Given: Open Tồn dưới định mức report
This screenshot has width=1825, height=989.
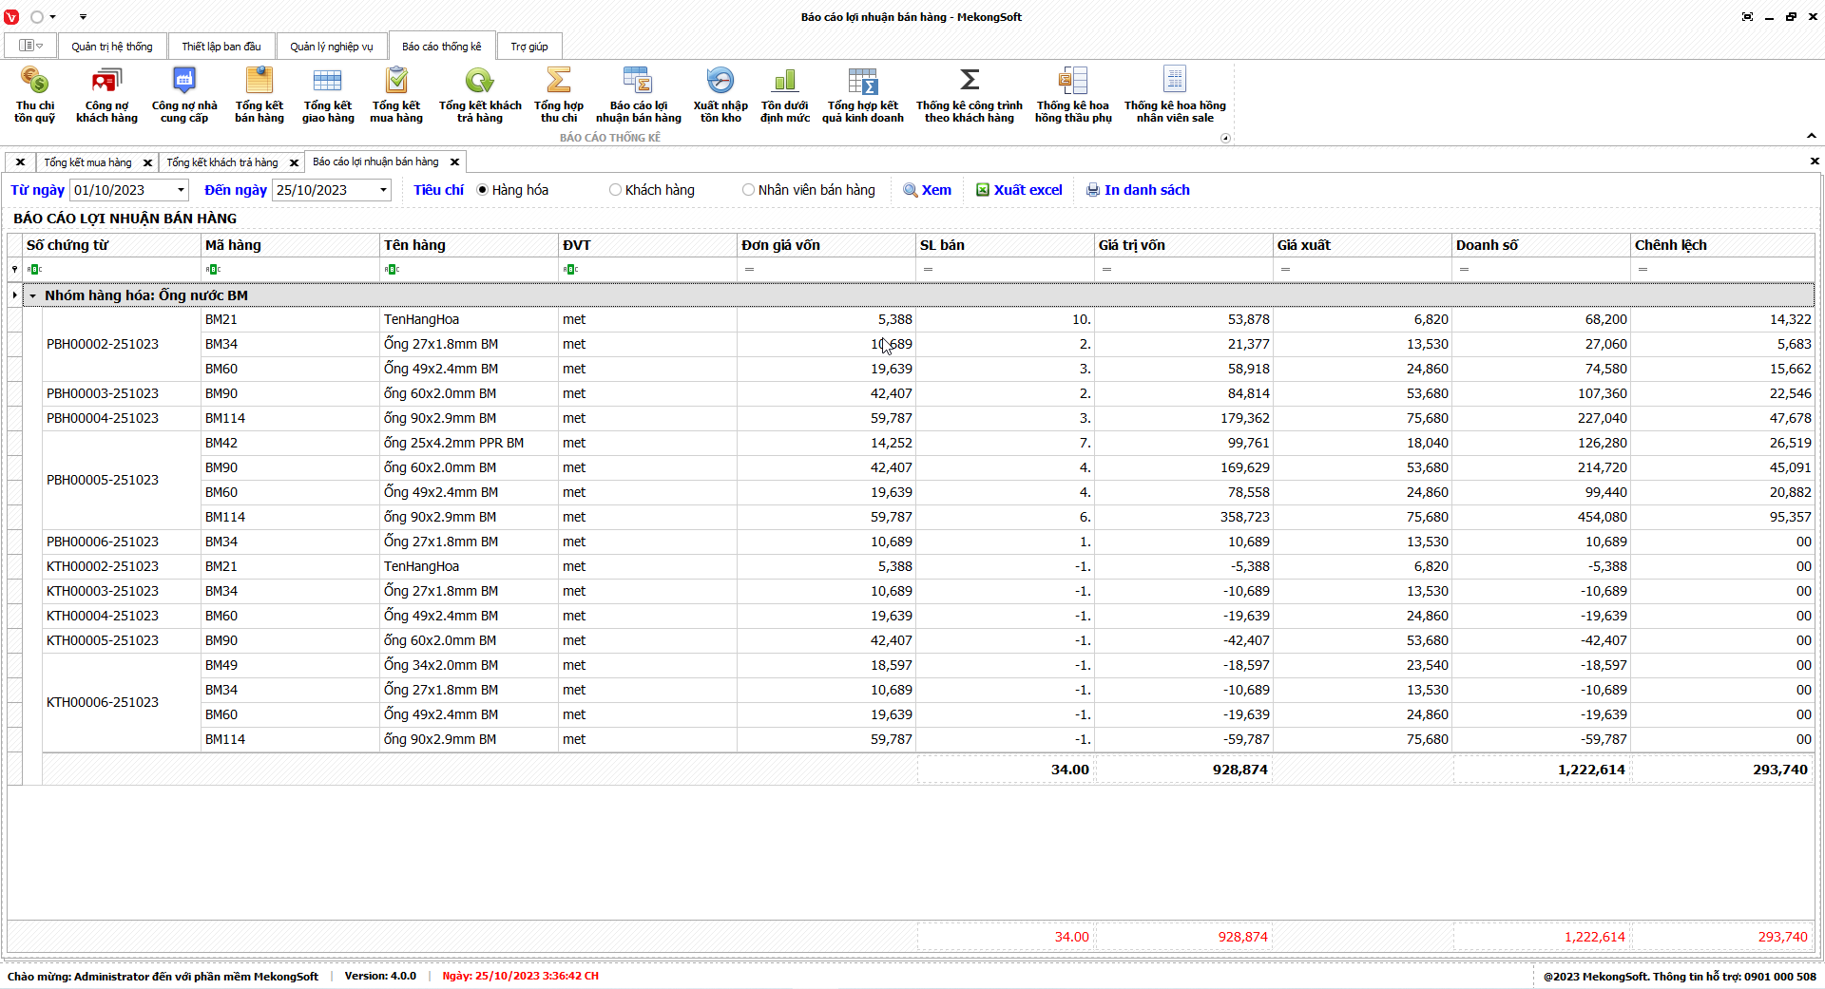Looking at the screenshot, I should pyautogui.click(x=784, y=94).
